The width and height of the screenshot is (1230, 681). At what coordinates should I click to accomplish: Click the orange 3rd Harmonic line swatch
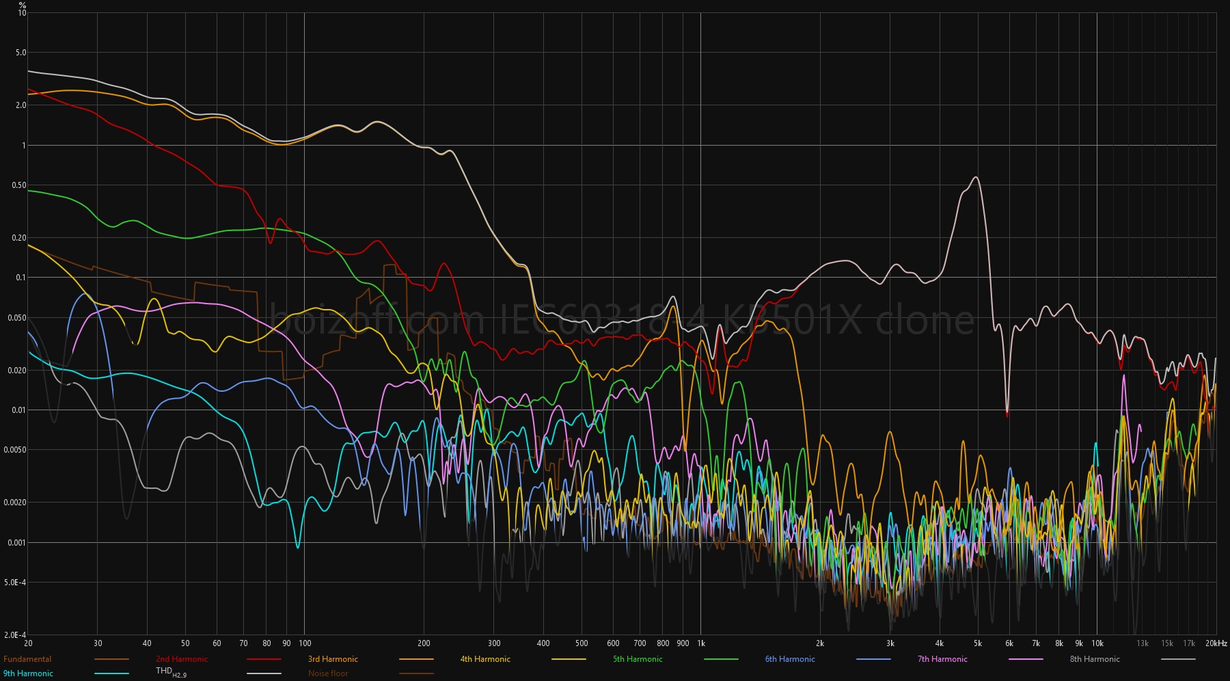point(416,660)
